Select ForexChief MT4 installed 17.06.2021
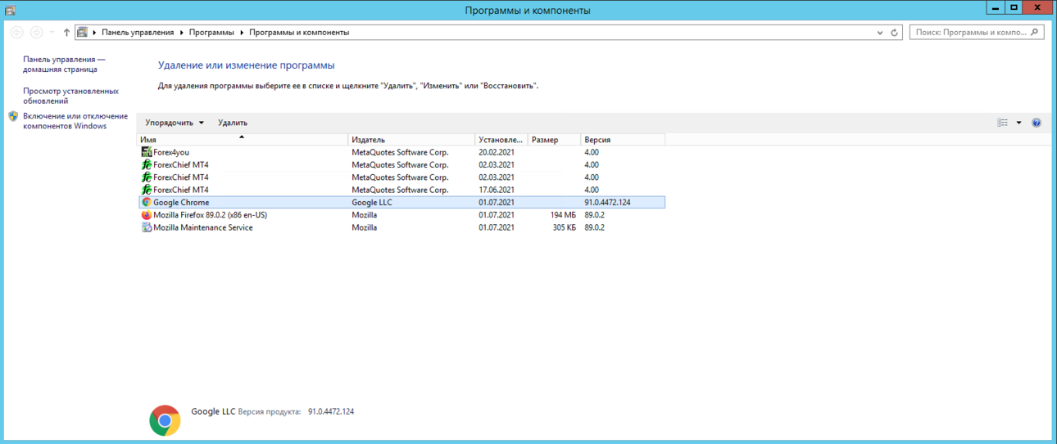The image size is (1057, 444). tap(401, 190)
